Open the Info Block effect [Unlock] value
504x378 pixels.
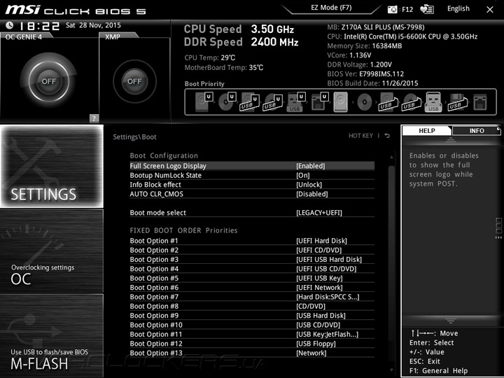(309, 185)
